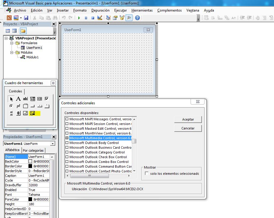274x218 pixels.
Task: Collapse the Formularios folder node
Action: [12, 43]
